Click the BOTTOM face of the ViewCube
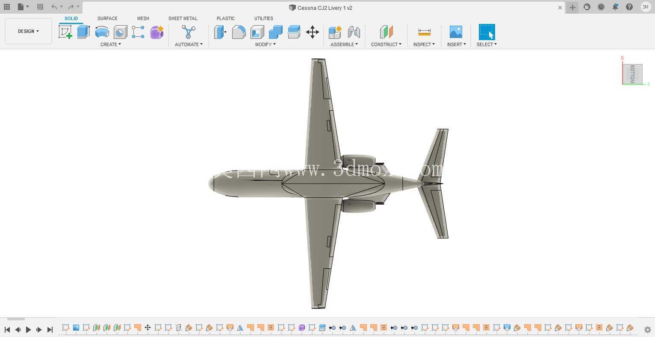The image size is (655, 337). coord(632,74)
